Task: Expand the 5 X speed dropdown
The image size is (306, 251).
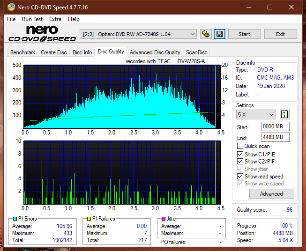Action: point(256,114)
